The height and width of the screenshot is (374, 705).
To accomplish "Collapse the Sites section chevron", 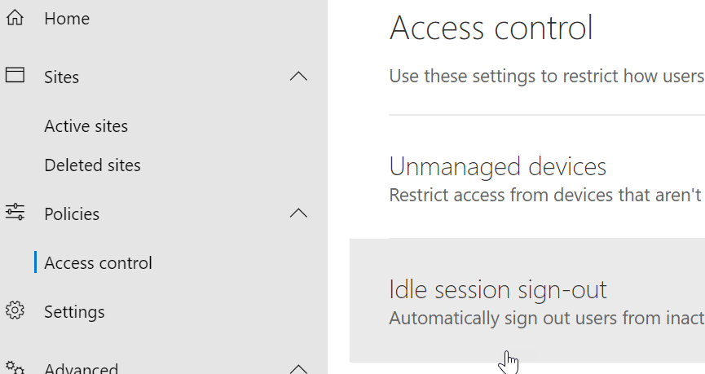I will [299, 77].
